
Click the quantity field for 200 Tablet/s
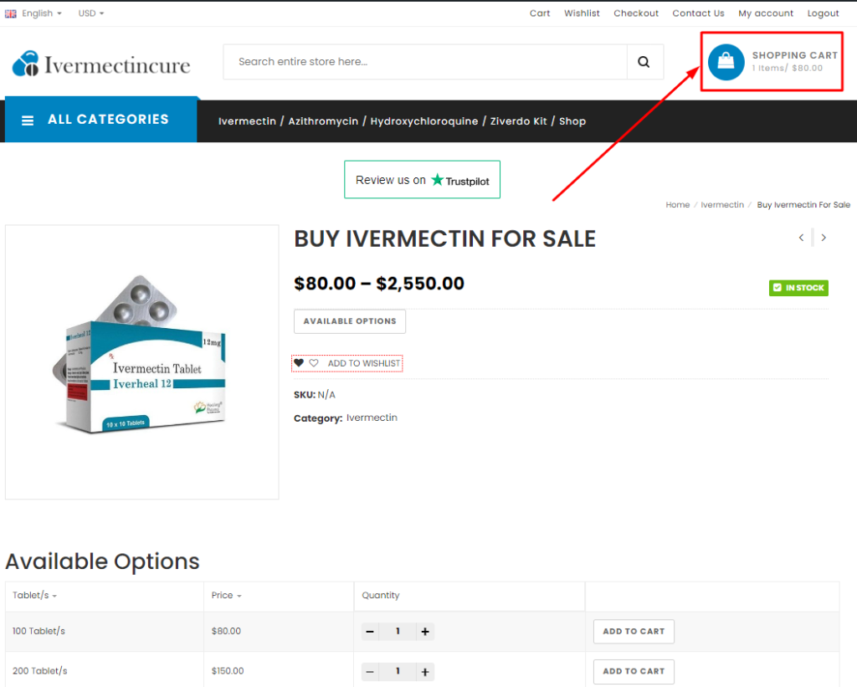(398, 671)
